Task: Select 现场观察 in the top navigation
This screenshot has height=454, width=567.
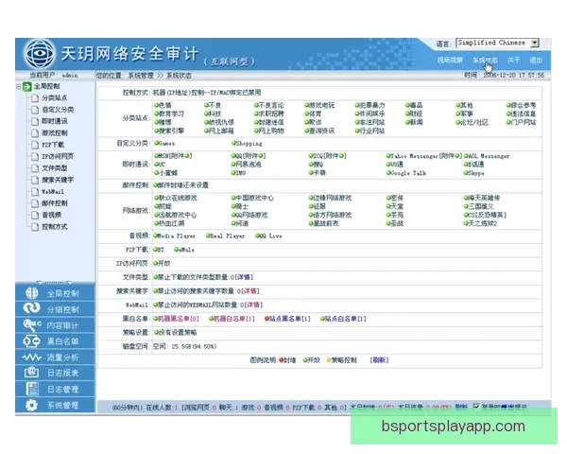Action: point(450,60)
